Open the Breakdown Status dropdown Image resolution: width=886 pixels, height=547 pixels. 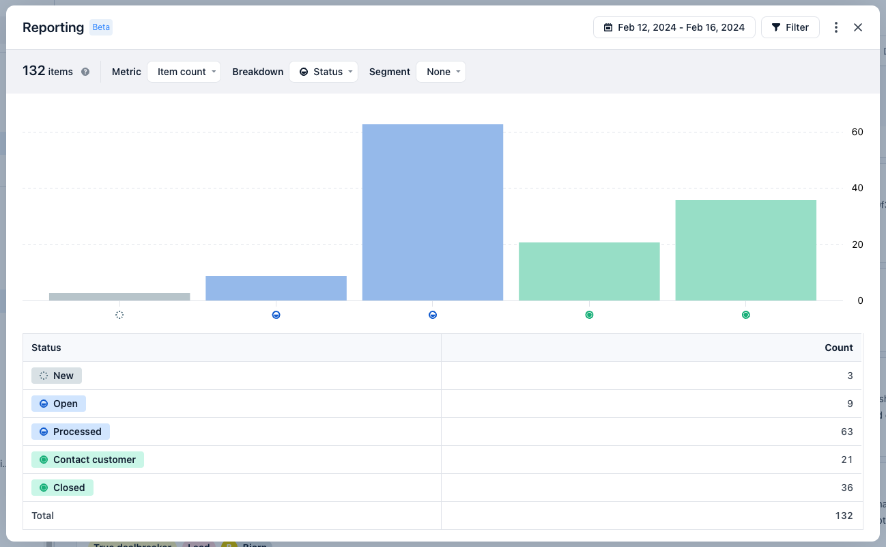click(x=324, y=72)
